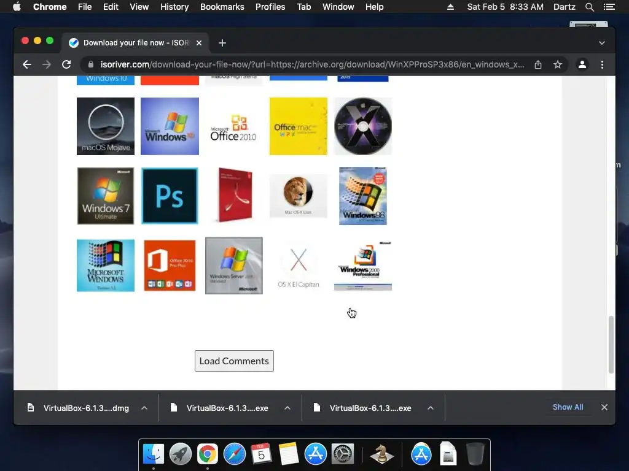Open Safari from the Dock

click(234, 454)
